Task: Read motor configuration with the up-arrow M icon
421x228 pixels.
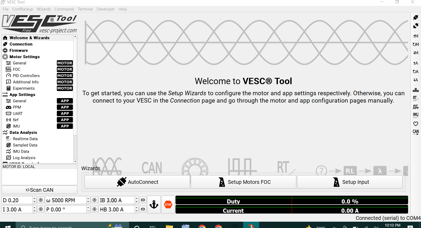Action: tap(416, 36)
